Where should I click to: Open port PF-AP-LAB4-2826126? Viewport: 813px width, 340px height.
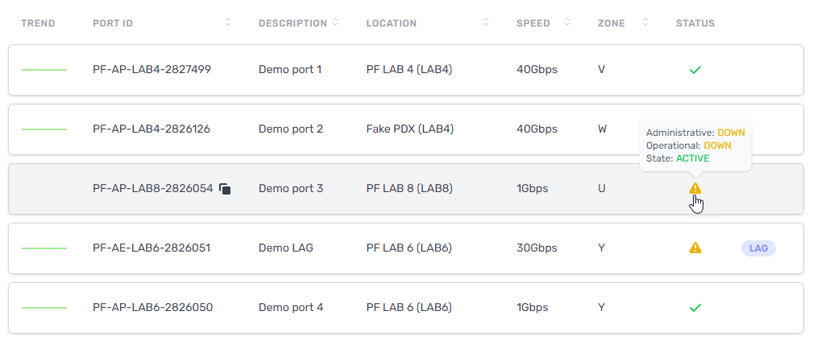point(151,129)
